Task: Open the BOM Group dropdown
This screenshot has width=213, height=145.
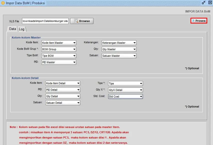Action: tap(59, 49)
